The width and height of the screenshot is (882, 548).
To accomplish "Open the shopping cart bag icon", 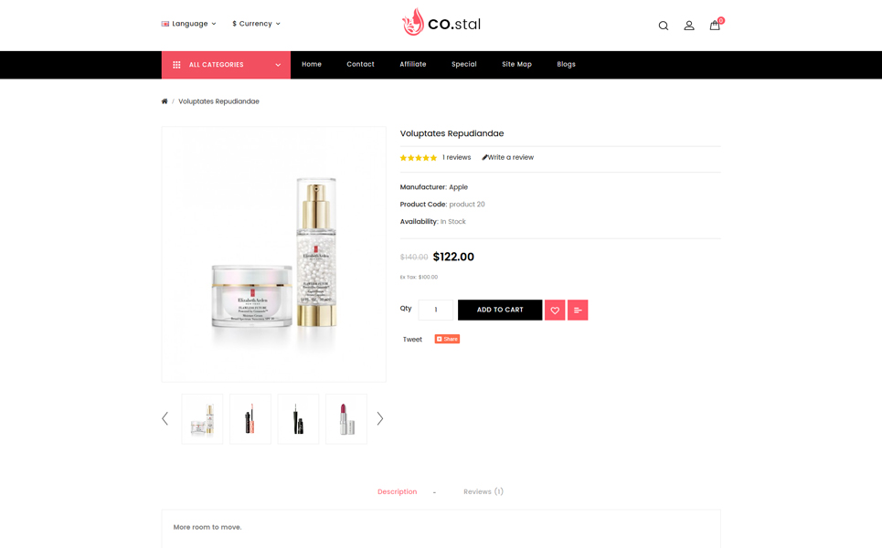I will pos(715,25).
